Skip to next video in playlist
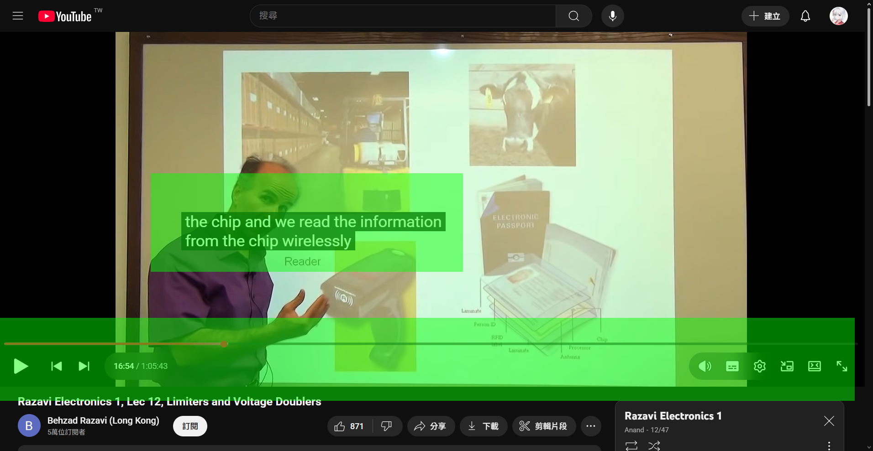 tap(84, 366)
